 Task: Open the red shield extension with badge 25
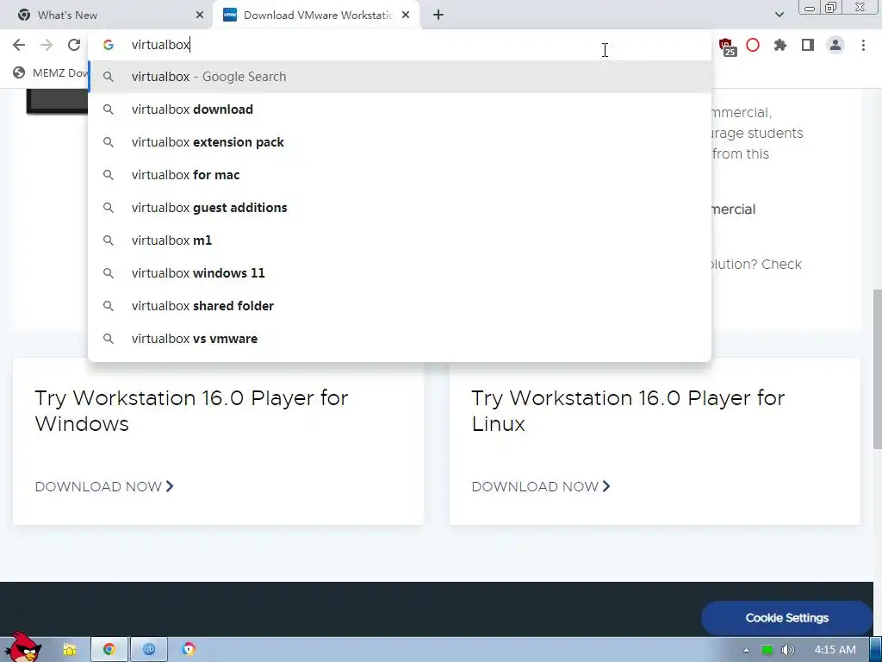727,47
